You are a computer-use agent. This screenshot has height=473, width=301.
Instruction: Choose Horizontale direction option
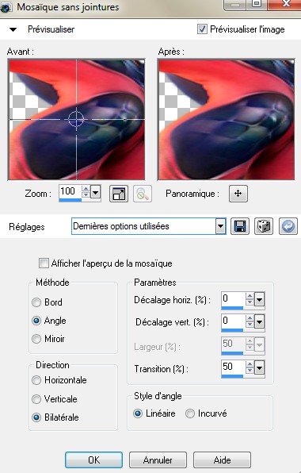[x=36, y=380]
